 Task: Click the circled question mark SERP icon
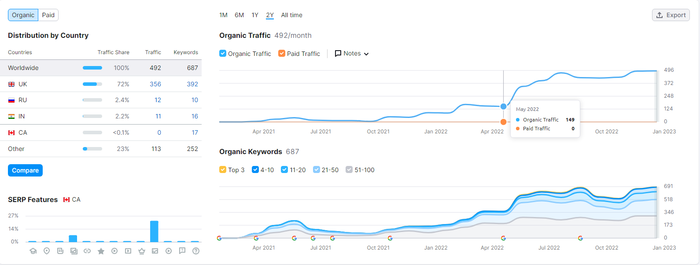196,251
